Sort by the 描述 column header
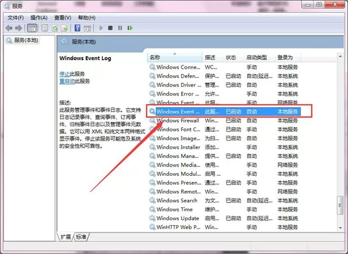The width and height of the screenshot is (348, 254). 212,57
